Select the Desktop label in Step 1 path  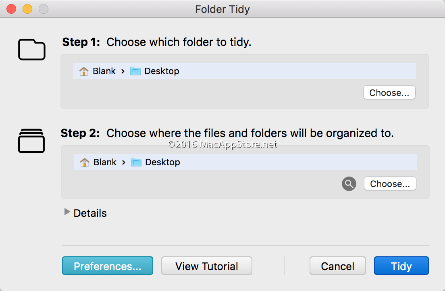click(162, 71)
